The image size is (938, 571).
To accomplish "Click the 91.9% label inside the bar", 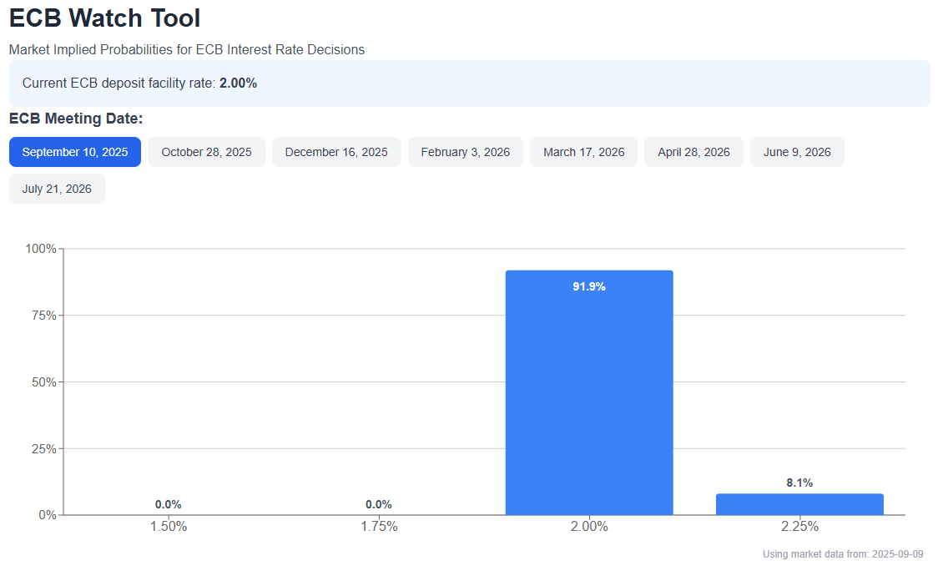I will (589, 286).
